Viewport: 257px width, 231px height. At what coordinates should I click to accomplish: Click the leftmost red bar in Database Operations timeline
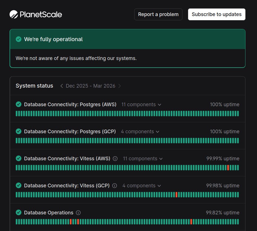point(71,222)
